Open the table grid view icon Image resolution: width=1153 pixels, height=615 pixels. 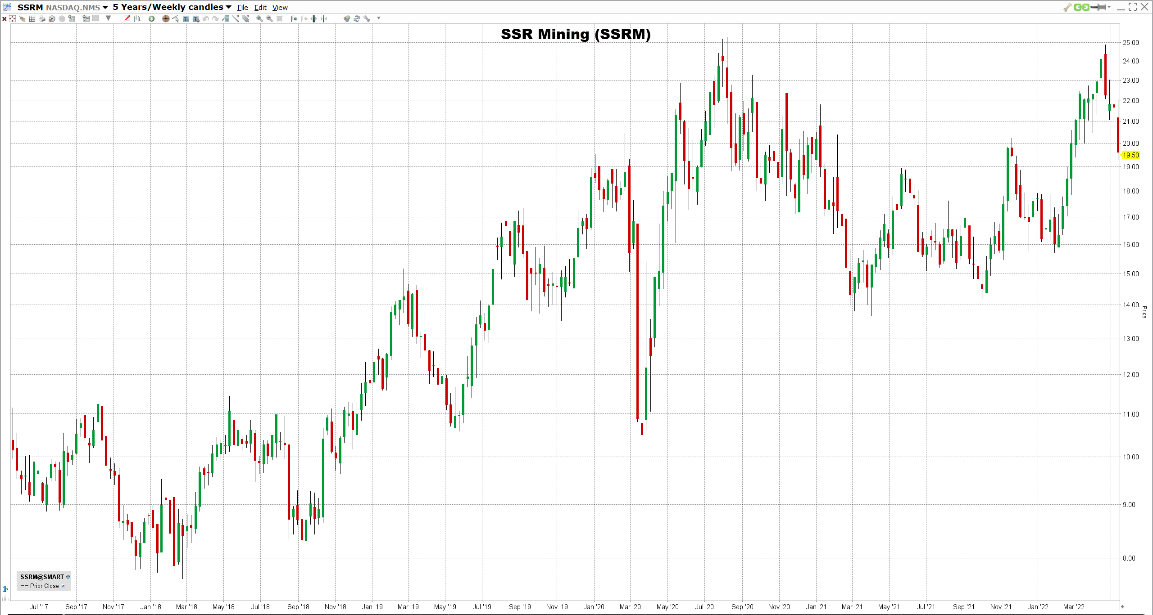[x=32, y=18]
